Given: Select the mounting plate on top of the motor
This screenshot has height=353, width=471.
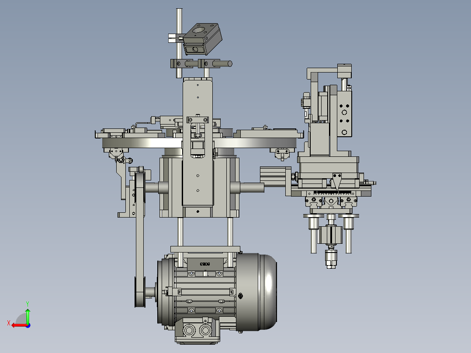Looking at the screenshot, I should (x=205, y=249).
